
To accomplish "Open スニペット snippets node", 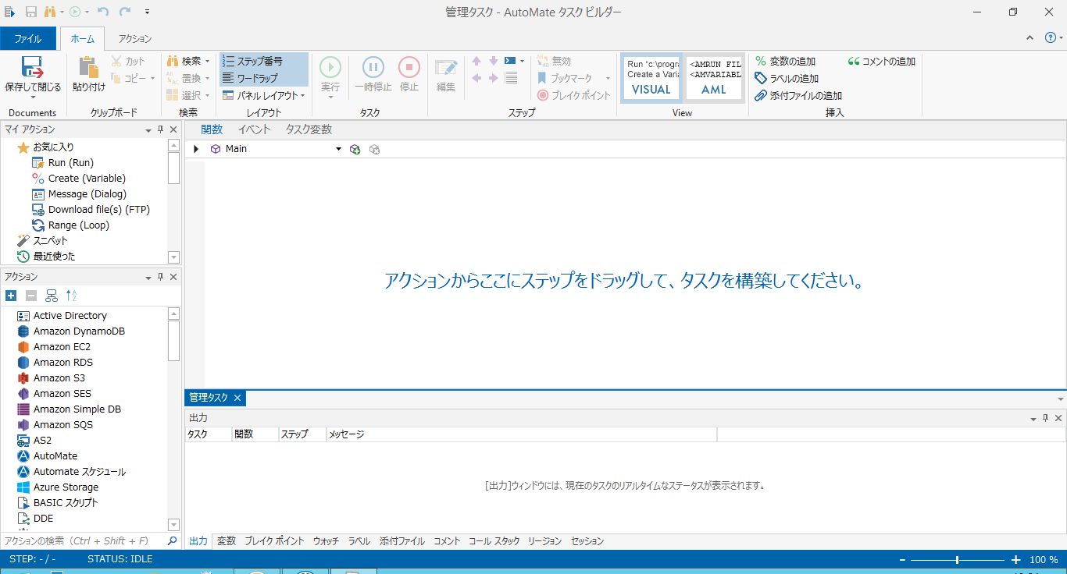I will pyautogui.click(x=42, y=240).
